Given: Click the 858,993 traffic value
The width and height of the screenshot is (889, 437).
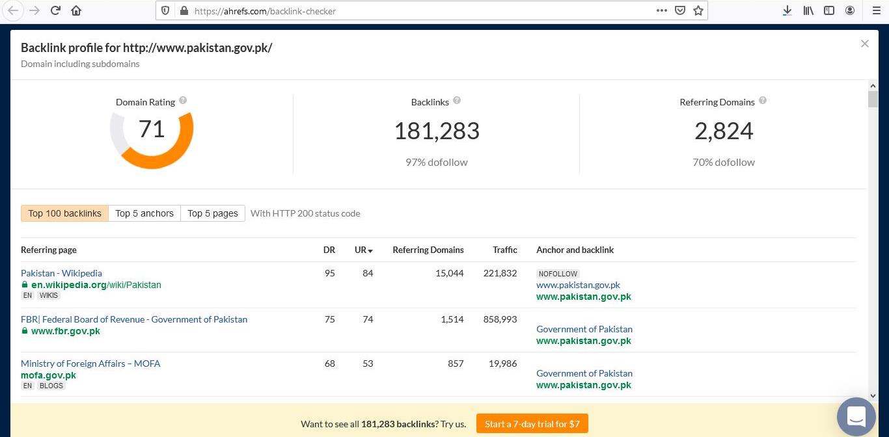Looking at the screenshot, I should [x=500, y=319].
